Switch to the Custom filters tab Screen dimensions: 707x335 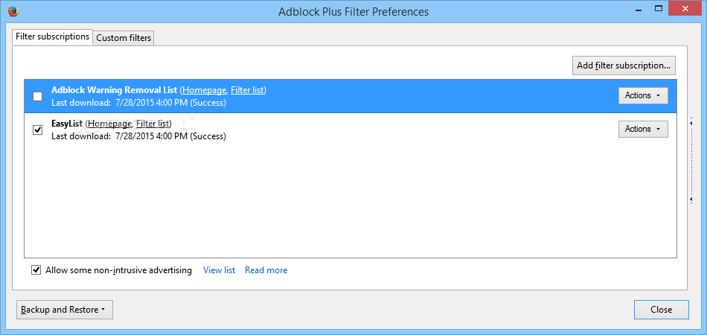pos(124,38)
